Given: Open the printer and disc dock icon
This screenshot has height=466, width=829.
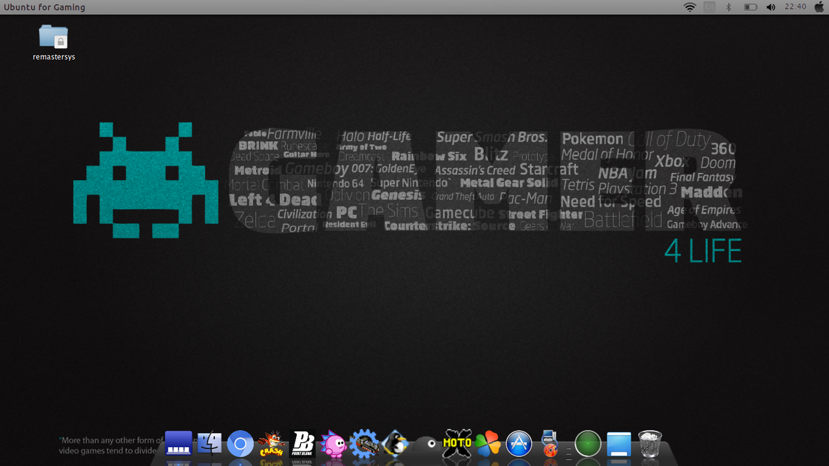Looking at the screenshot, I should pyautogui.click(x=550, y=443).
